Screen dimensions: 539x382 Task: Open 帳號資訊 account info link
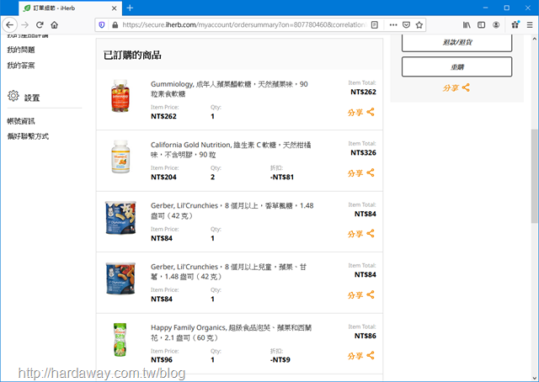(21, 121)
